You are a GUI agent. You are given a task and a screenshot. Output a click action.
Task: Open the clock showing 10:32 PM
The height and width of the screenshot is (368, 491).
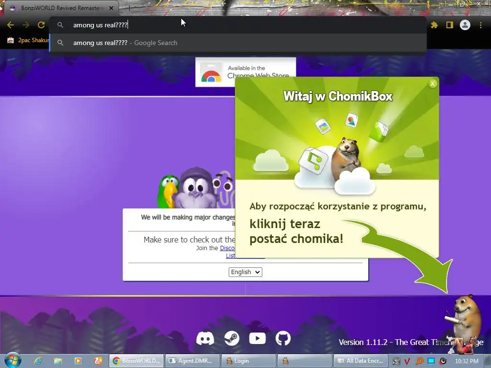467,361
